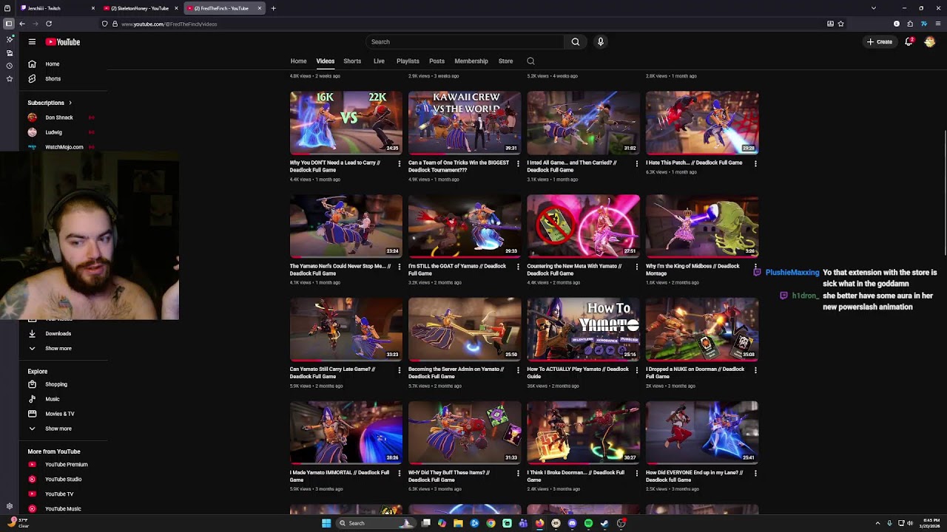This screenshot has width=947, height=532.
Task: Open Spotify from the taskbar
Action: [x=588, y=523]
